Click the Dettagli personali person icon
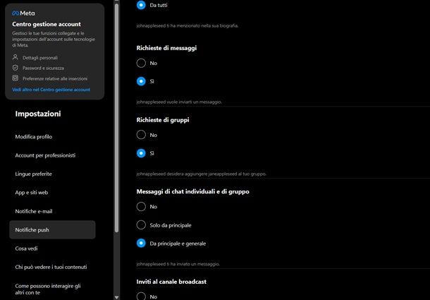Viewport: 430px width, 300px height. tap(15, 57)
